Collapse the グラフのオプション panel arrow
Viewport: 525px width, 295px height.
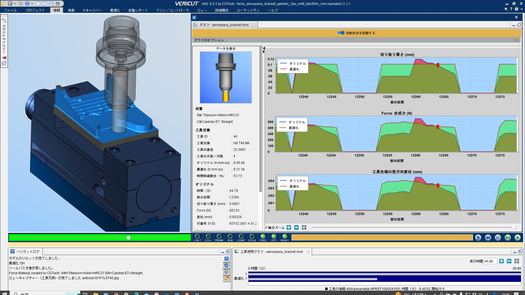[x=516, y=40]
